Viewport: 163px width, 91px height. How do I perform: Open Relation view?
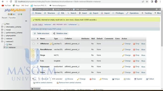click(x=60, y=33)
